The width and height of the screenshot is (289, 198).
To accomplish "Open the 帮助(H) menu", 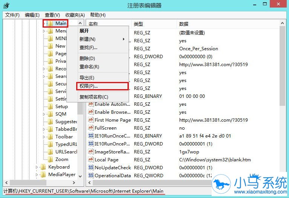I will point(98,15).
